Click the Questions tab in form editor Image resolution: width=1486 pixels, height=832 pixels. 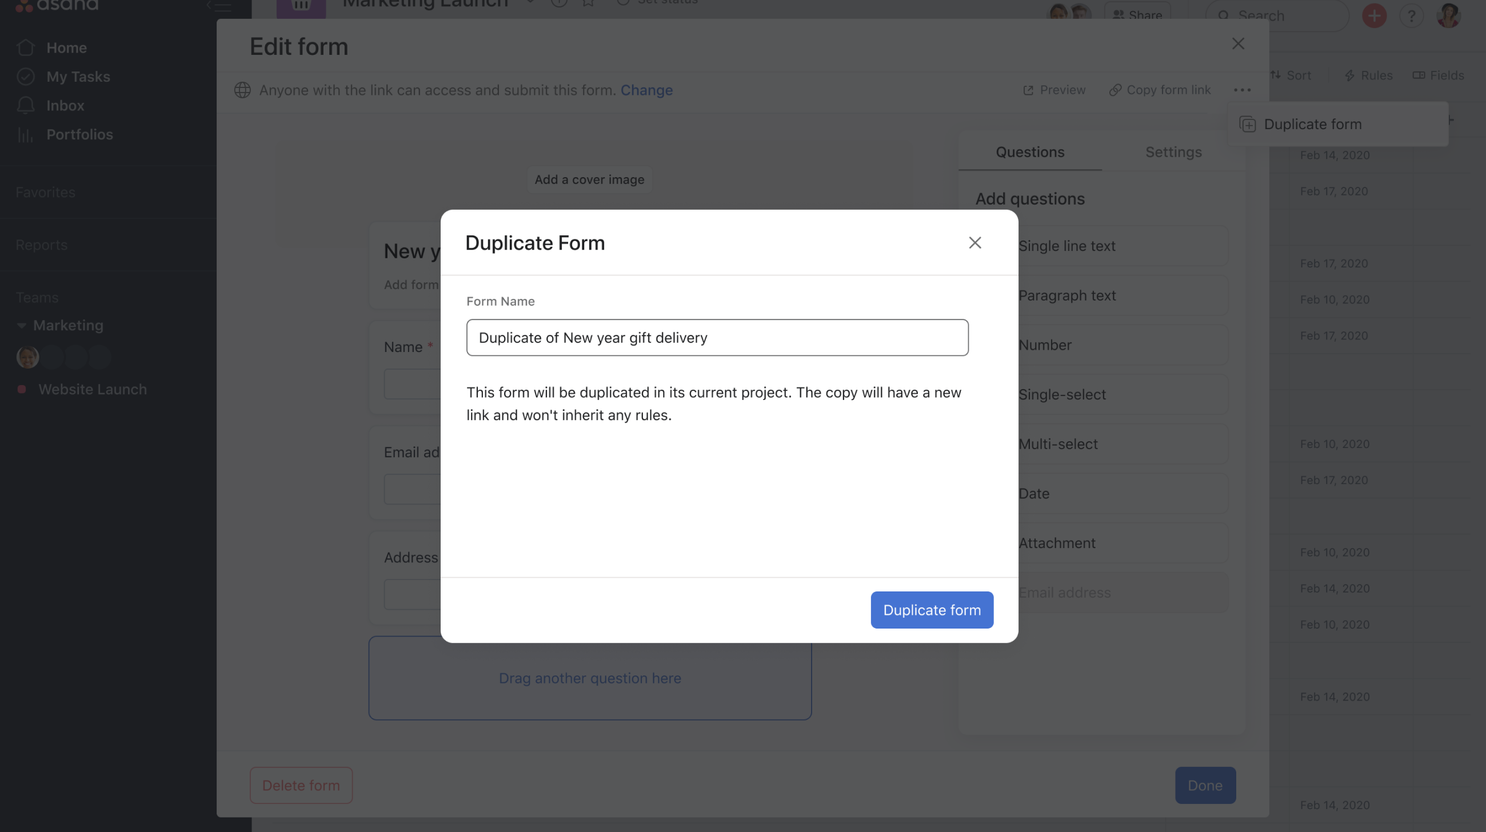pos(1031,152)
